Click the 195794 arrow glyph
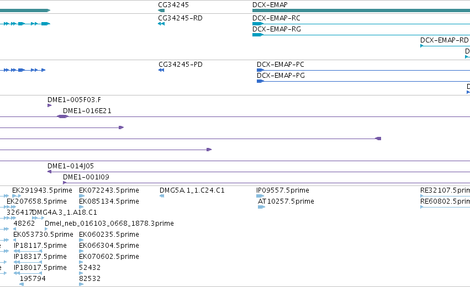 (22, 284)
